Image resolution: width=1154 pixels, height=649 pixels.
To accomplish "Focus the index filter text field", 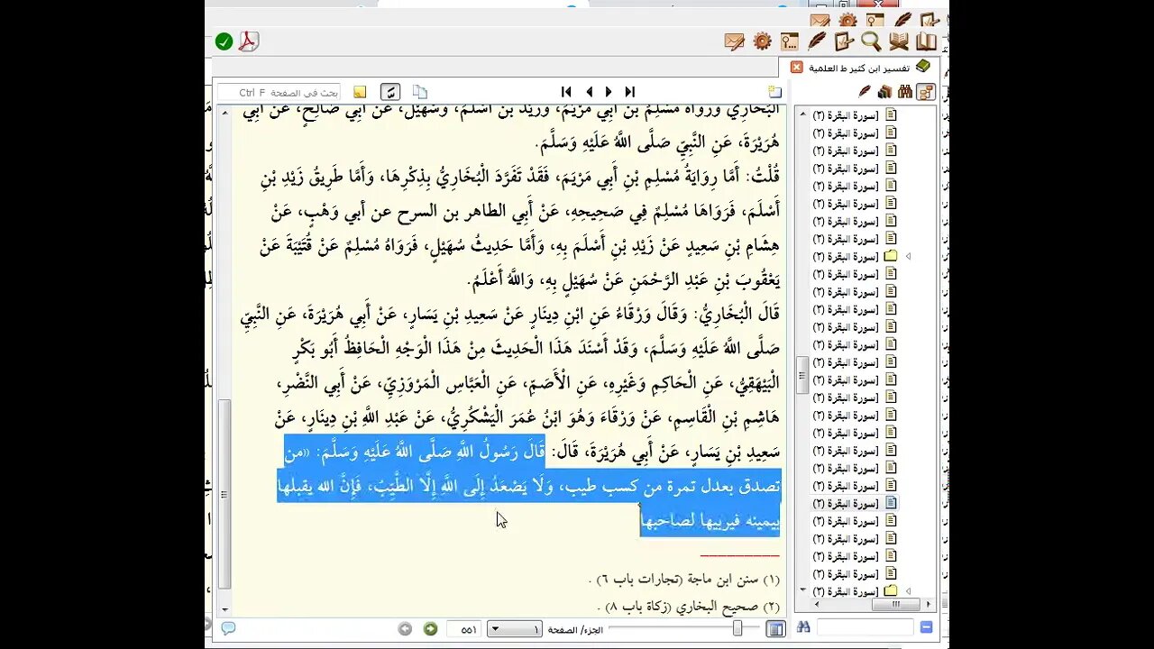I will click(865, 627).
